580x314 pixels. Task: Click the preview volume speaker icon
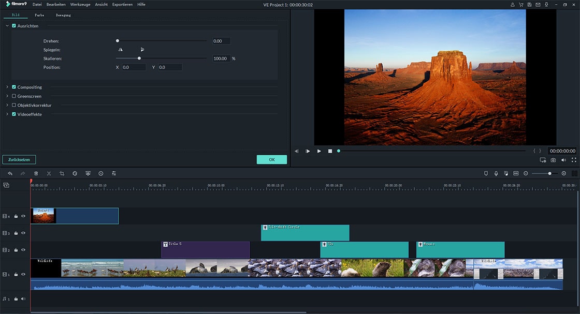pyautogui.click(x=563, y=160)
